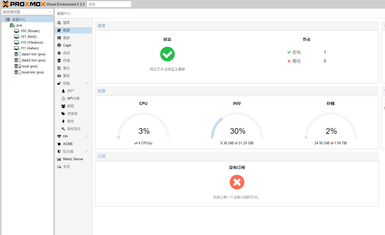
Task: Click the text 独立节点-没有定义集群
Action: click(167, 69)
